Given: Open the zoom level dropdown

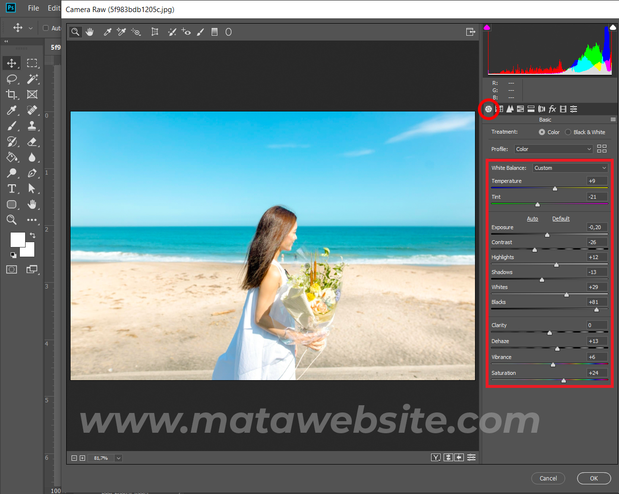Looking at the screenshot, I should 118,458.
